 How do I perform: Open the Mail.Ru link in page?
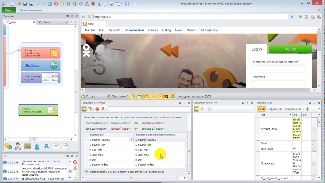pyautogui.click(x=90, y=30)
